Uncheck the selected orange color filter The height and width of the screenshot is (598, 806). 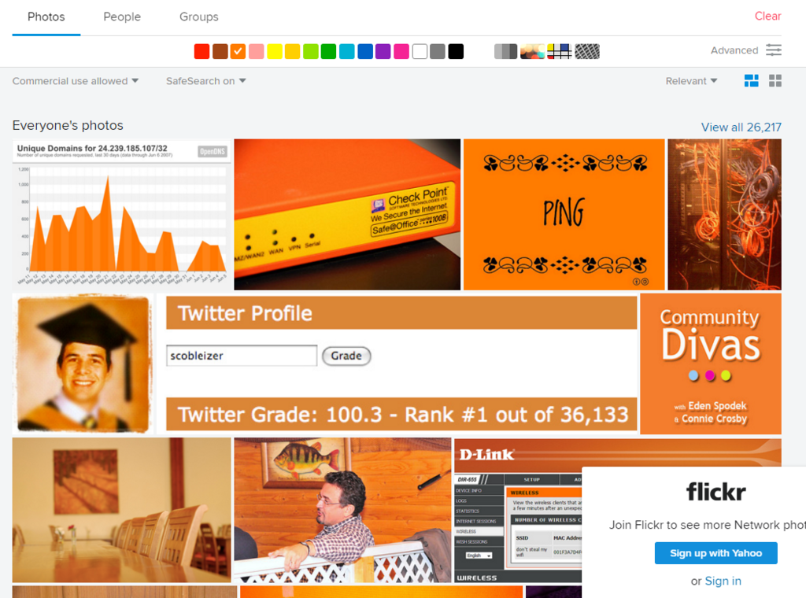point(238,51)
